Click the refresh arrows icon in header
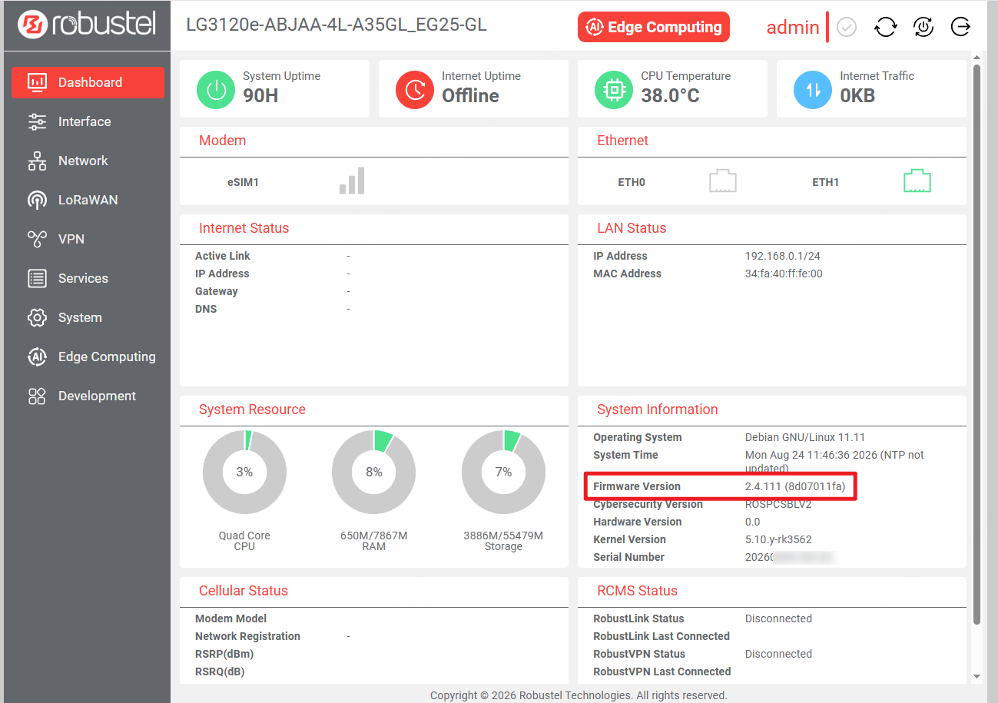 (886, 27)
